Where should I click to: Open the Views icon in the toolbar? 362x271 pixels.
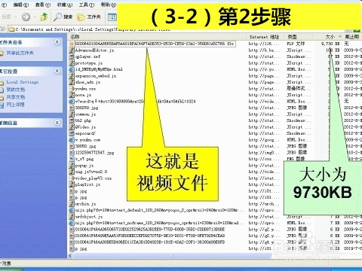(x=112, y=17)
